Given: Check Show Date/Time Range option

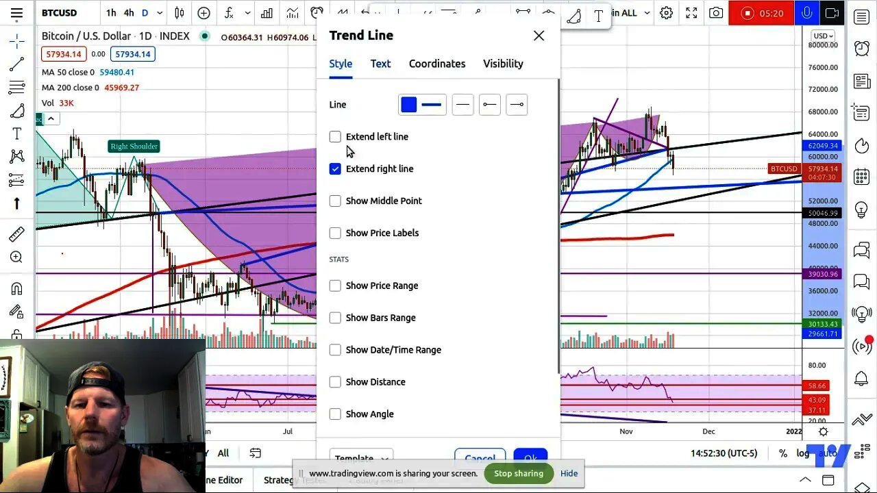Looking at the screenshot, I should [335, 350].
